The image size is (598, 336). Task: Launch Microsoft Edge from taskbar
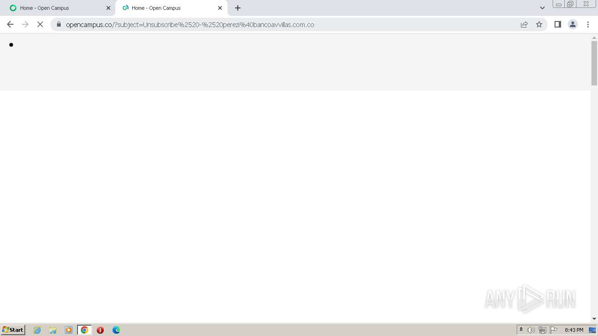point(116,330)
